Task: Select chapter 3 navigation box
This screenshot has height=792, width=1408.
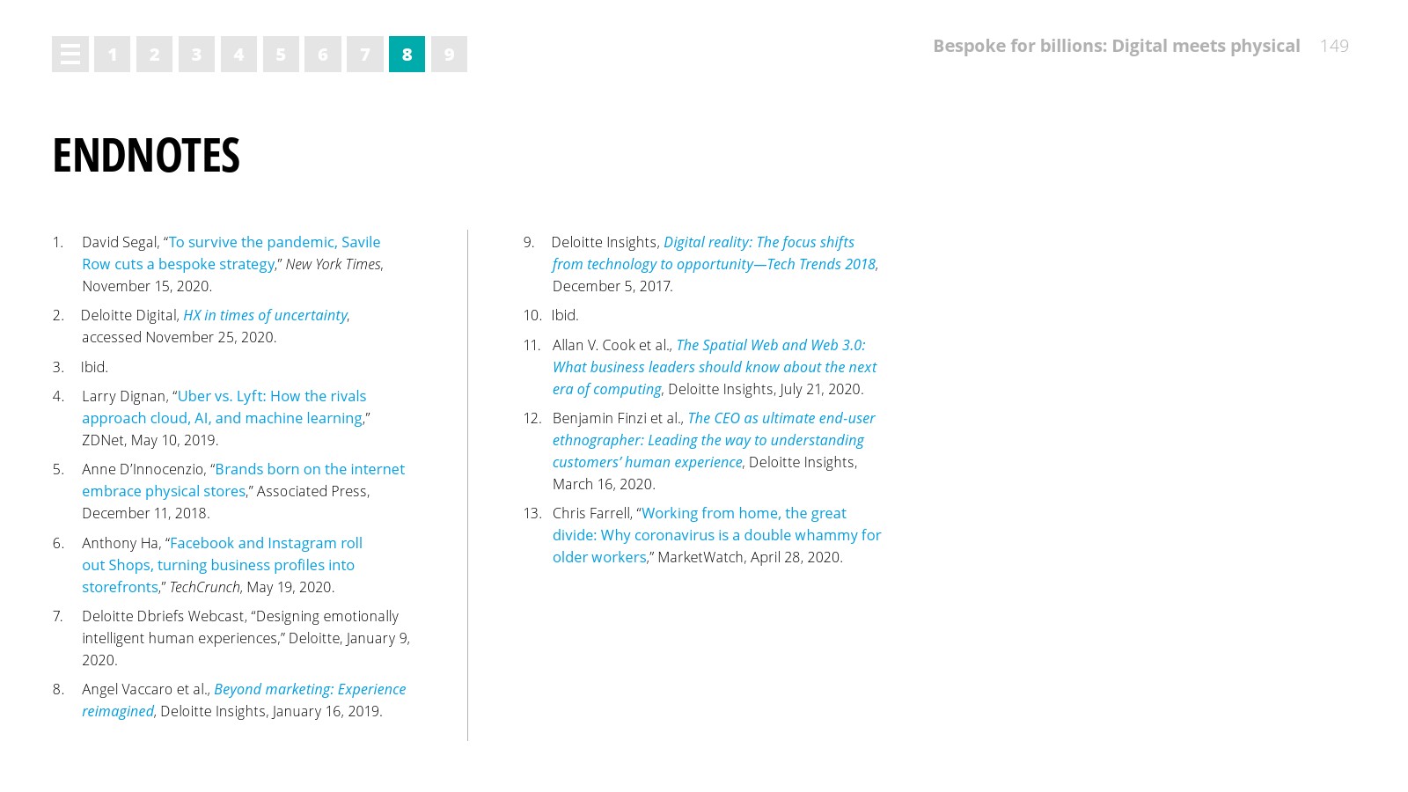Action: [x=196, y=55]
